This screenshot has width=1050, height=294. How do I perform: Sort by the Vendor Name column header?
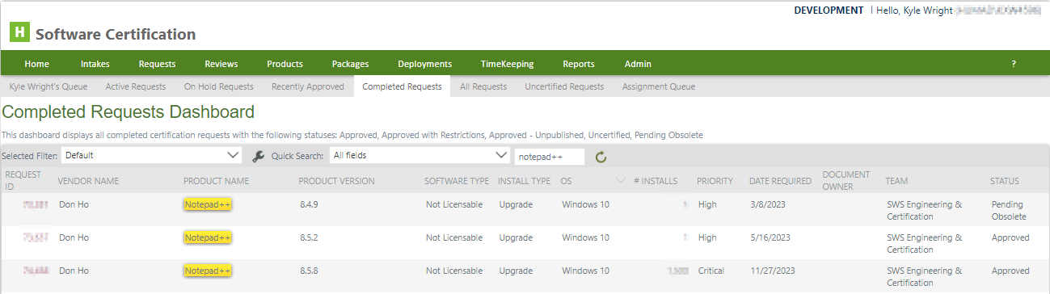(x=88, y=181)
